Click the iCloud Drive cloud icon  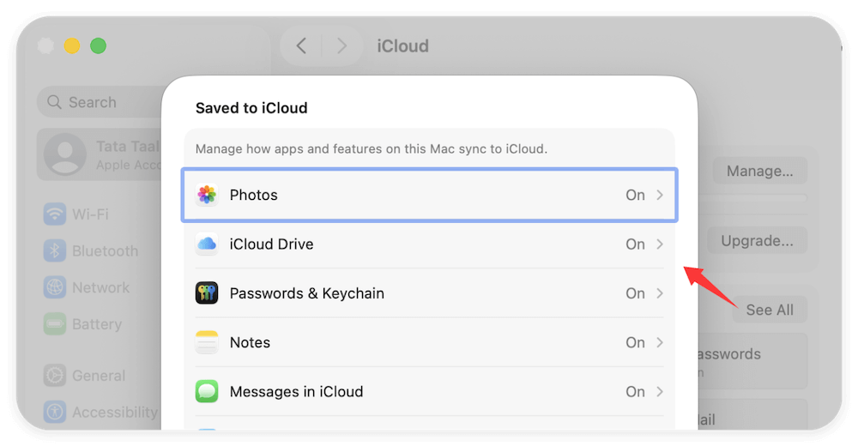(207, 244)
